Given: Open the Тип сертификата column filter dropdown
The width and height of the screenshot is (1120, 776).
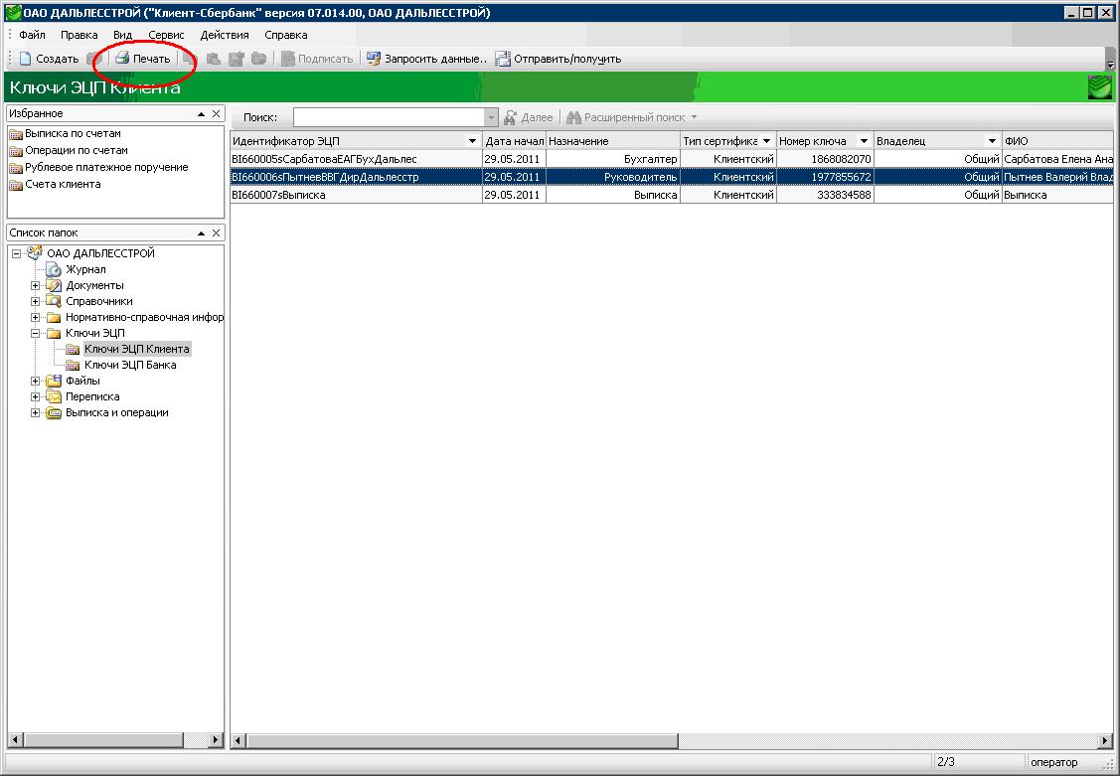Looking at the screenshot, I should click(766, 141).
